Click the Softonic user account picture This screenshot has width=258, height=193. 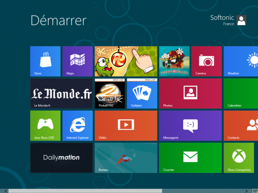(x=242, y=20)
